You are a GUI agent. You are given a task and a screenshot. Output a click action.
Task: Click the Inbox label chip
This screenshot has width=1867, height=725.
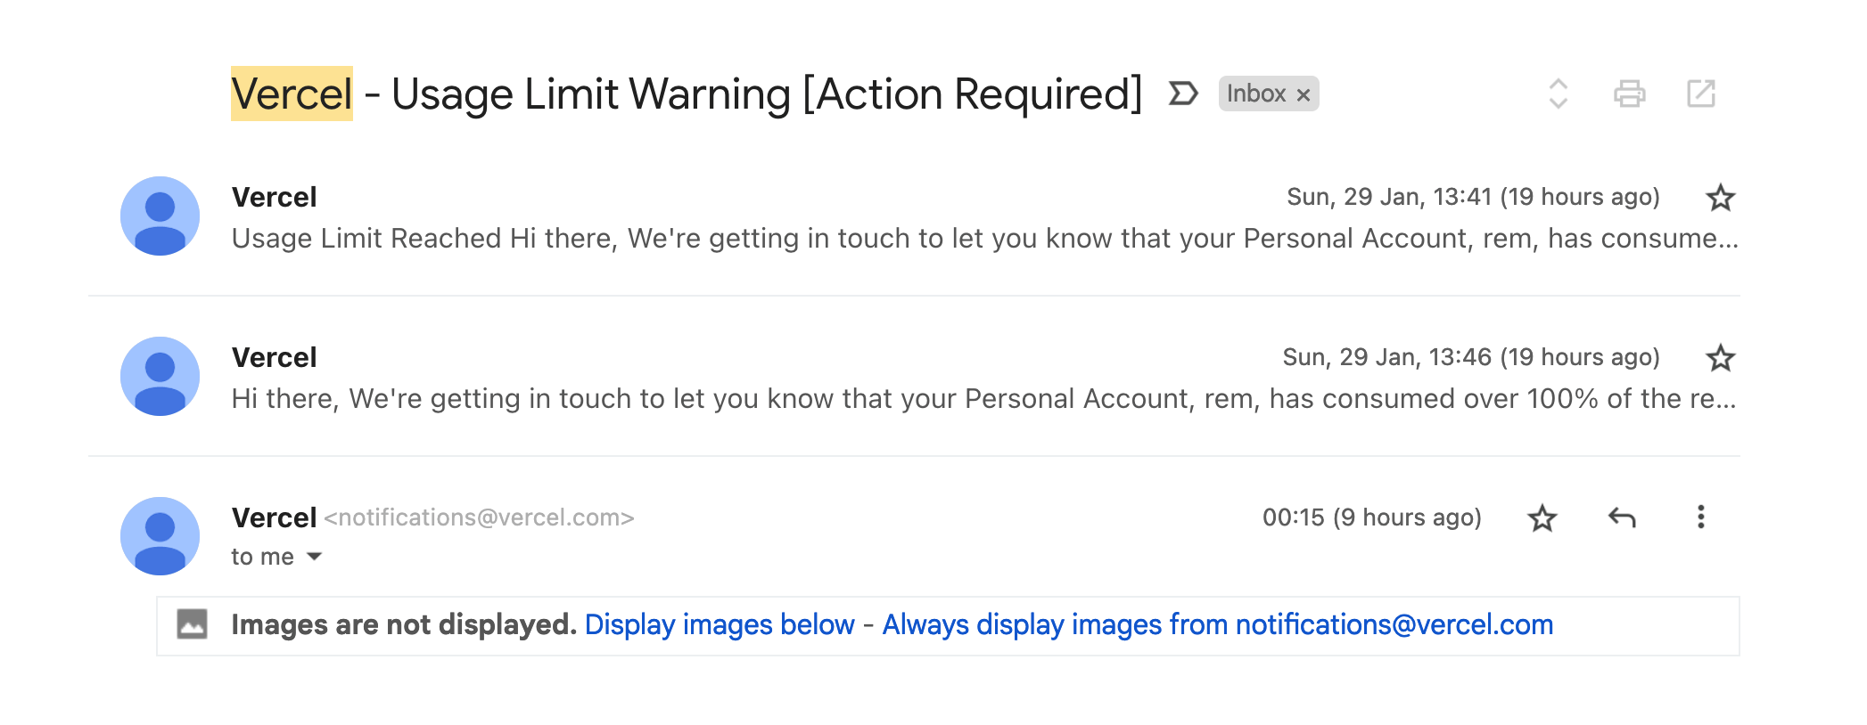pyautogui.click(x=1256, y=94)
